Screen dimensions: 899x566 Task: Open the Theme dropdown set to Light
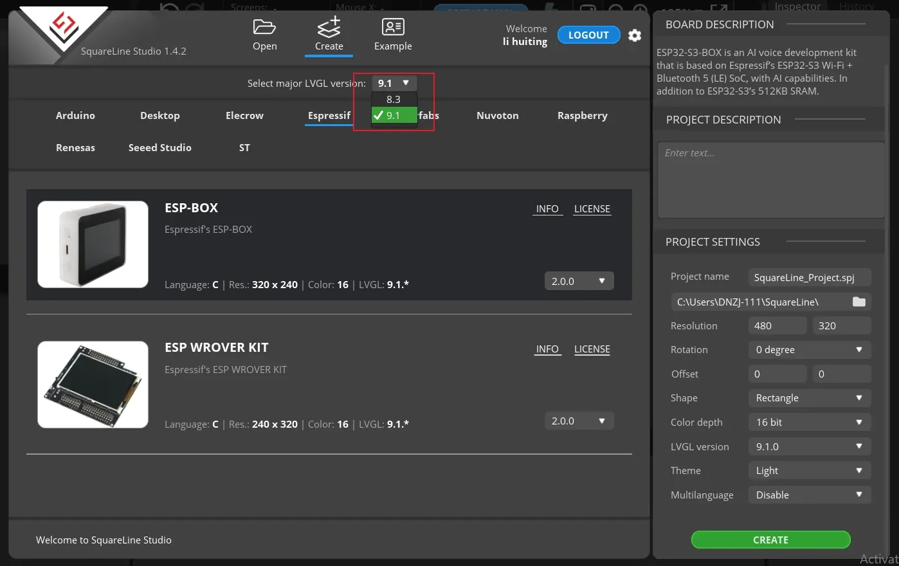click(809, 471)
